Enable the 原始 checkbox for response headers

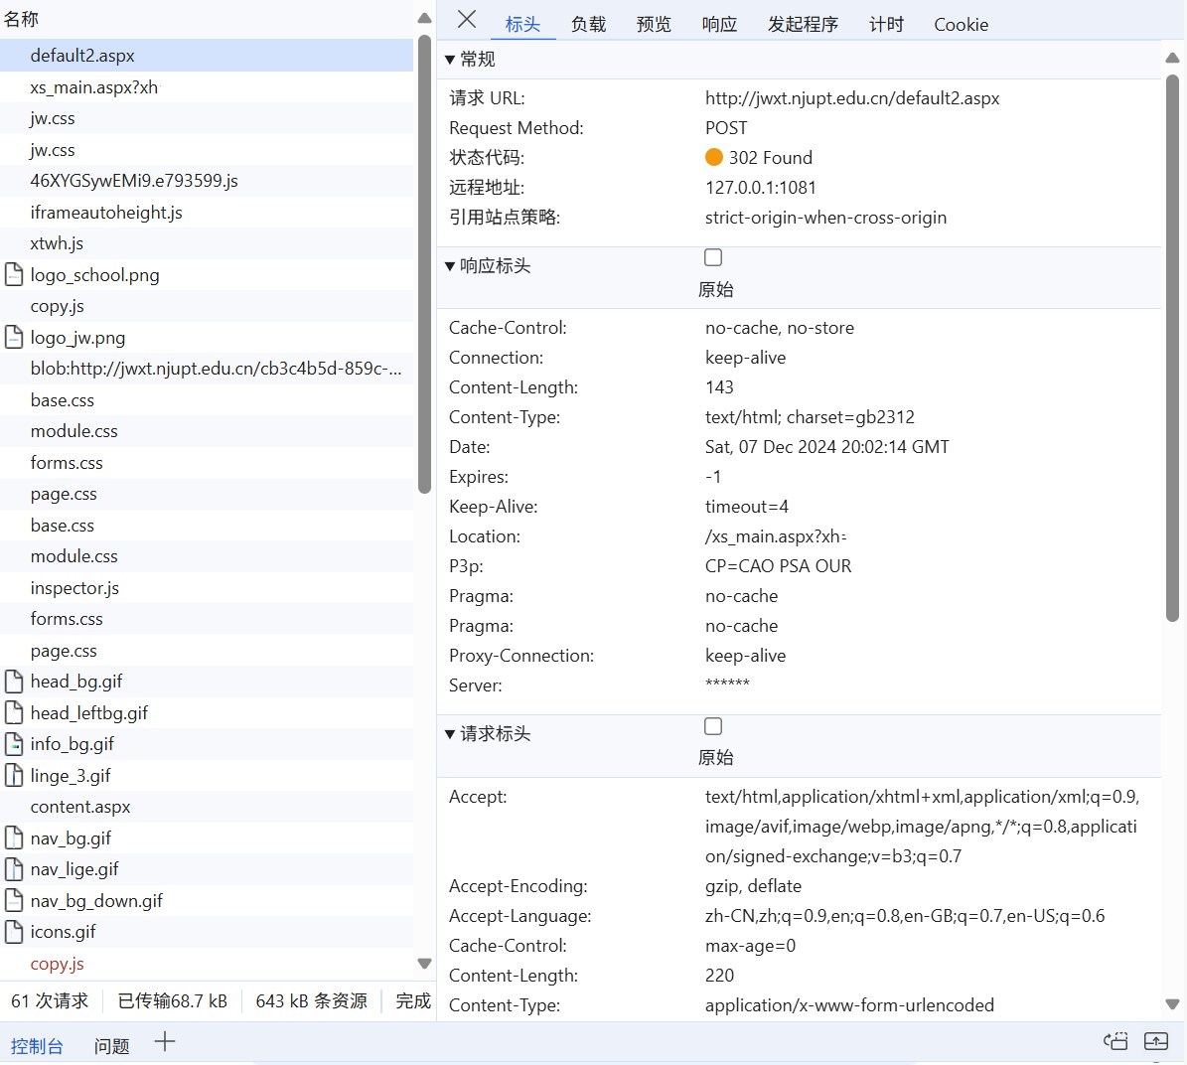(x=713, y=257)
